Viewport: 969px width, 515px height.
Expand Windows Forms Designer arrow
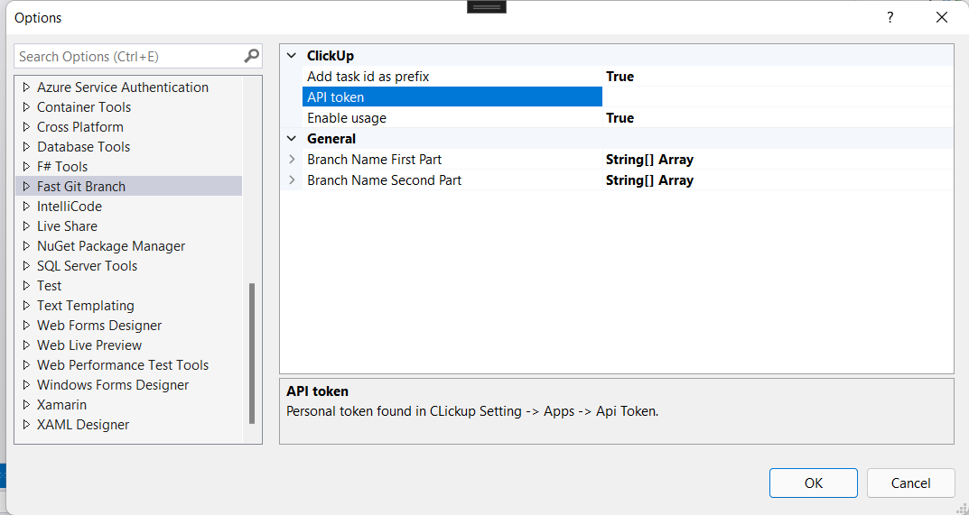[26, 385]
